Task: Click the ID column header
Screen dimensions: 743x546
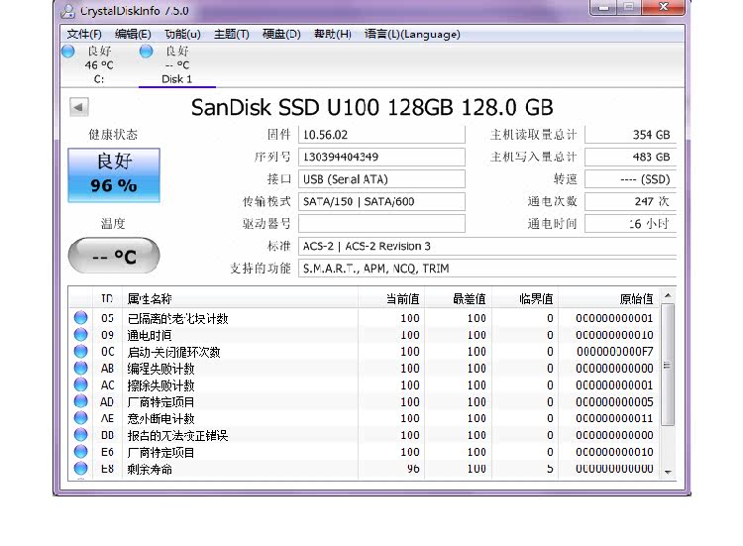Action: click(x=107, y=298)
